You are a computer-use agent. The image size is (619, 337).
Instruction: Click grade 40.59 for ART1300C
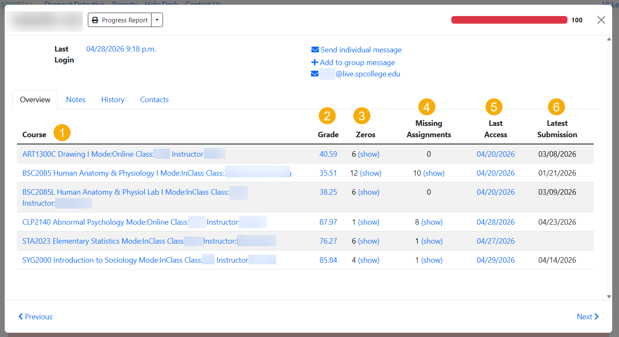pyautogui.click(x=328, y=154)
